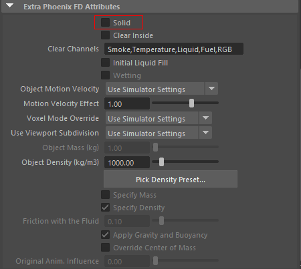The height and width of the screenshot is (269, 301).
Task: Collapse the Extra Phoenix FD Attributes section
Action: pyautogui.click(x=10, y=5)
